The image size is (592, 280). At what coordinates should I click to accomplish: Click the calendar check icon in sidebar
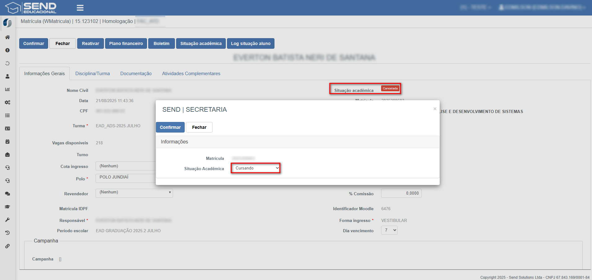click(7, 142)
